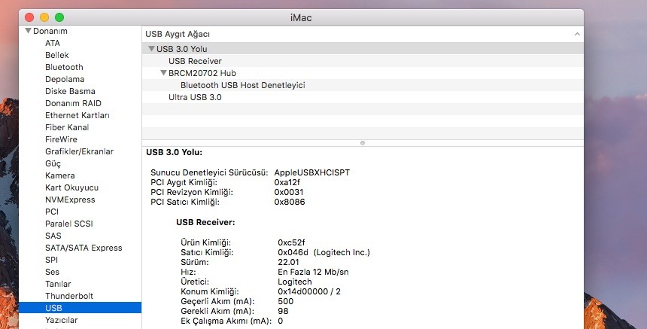This screenshot has height=329, width=647.
Task: Collapse the BRCM20702 Hub node
Action: point(163,73)
